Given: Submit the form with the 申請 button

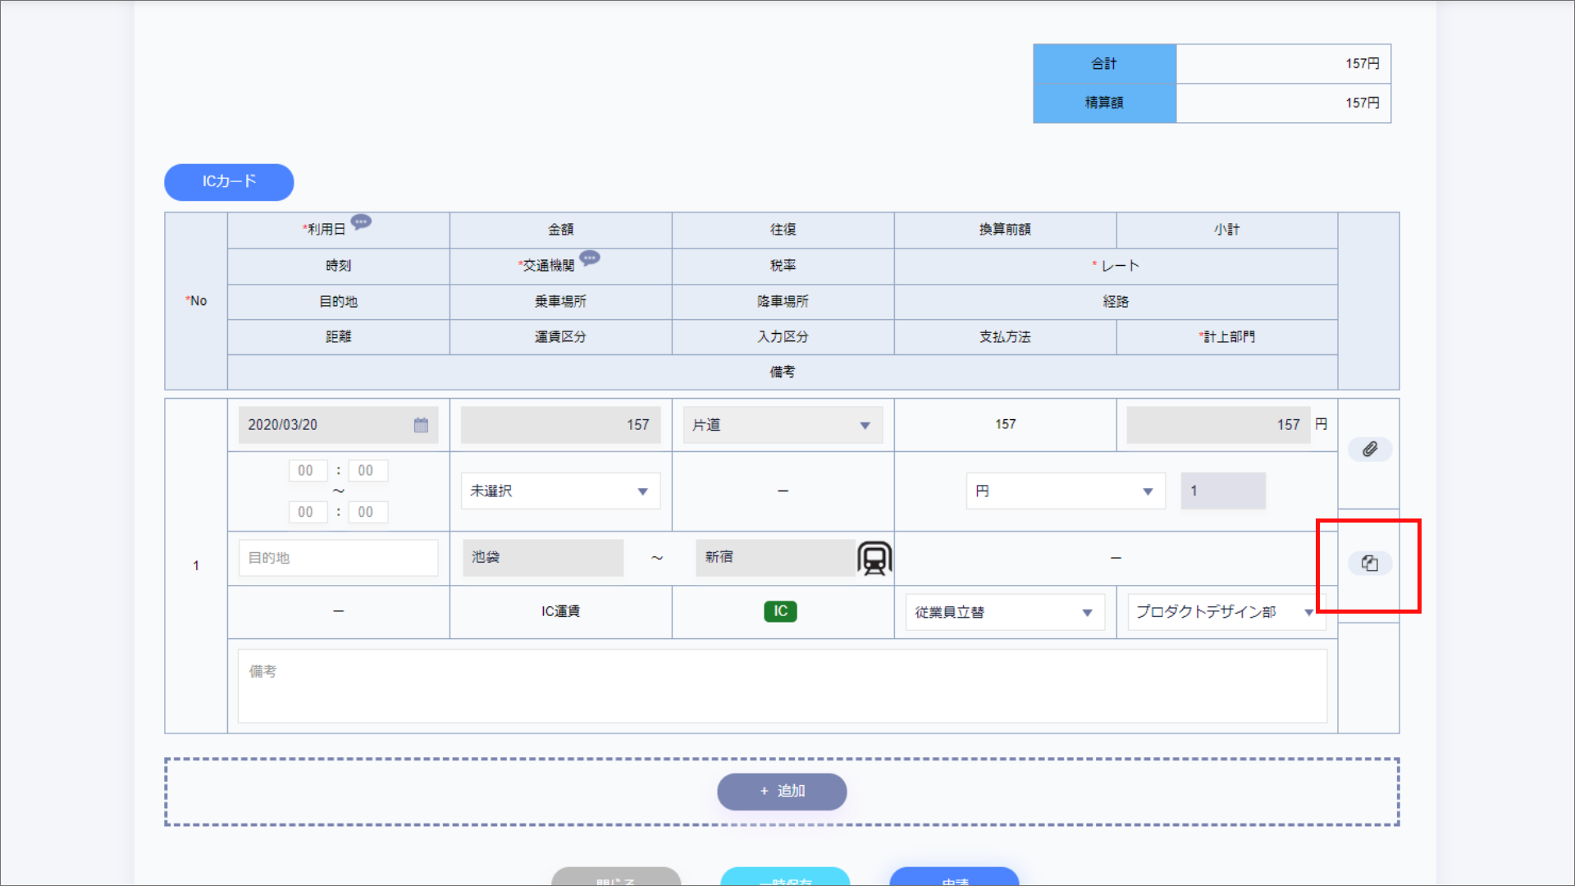Looking at the screenshot, I should click(953, 880).
